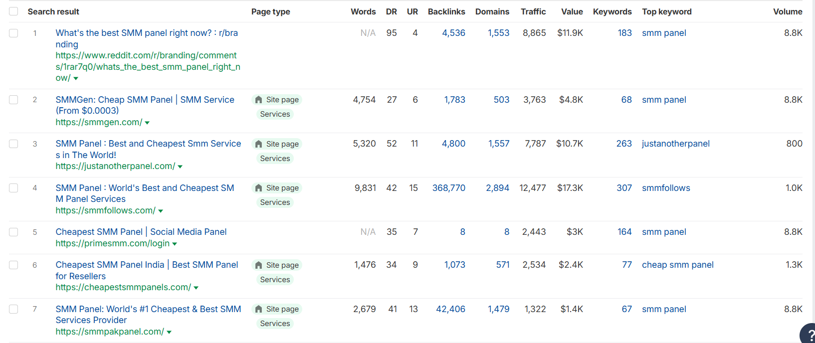815x343 pixels.
Task: Check the box for result 1 reddit
Action: (13, 33)
